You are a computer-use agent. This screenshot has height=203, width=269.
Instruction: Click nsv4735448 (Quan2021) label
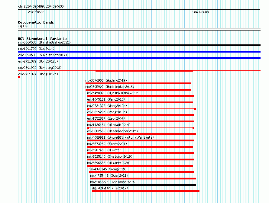(x=109, y=176)
